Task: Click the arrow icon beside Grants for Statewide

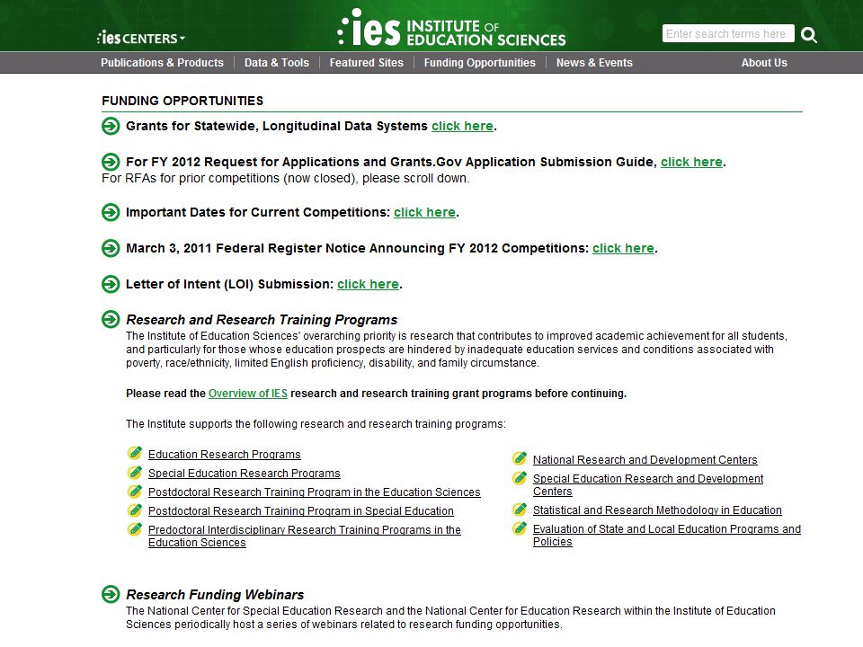Action: pyautogui.click(x=111, y=126)
